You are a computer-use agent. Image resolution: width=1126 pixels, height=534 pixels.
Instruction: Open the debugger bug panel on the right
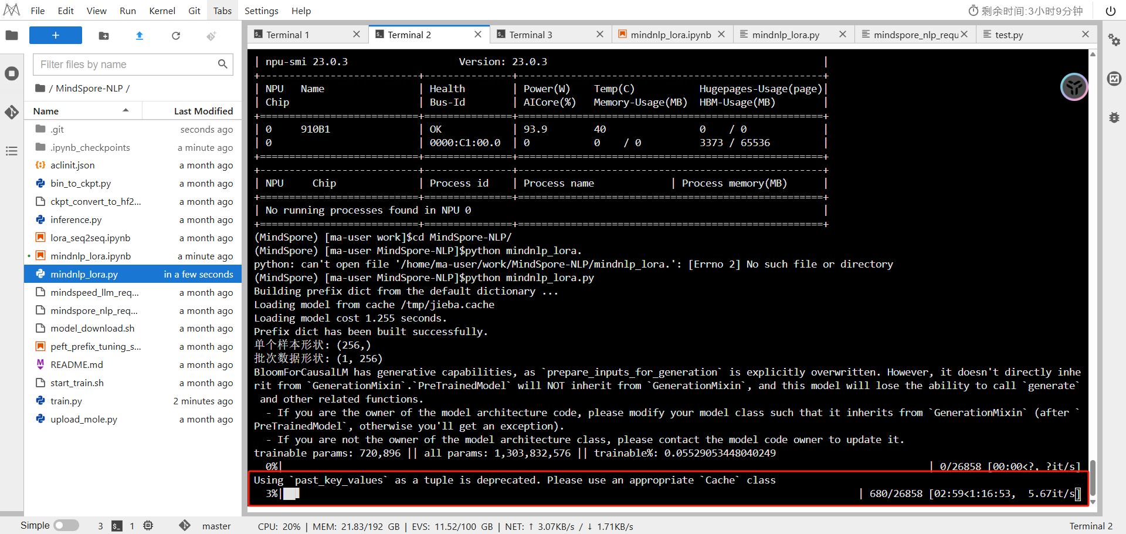[x=1114, y=117]
